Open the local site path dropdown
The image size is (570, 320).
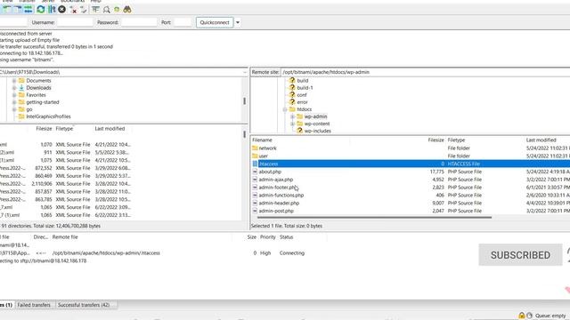point(244,72)
